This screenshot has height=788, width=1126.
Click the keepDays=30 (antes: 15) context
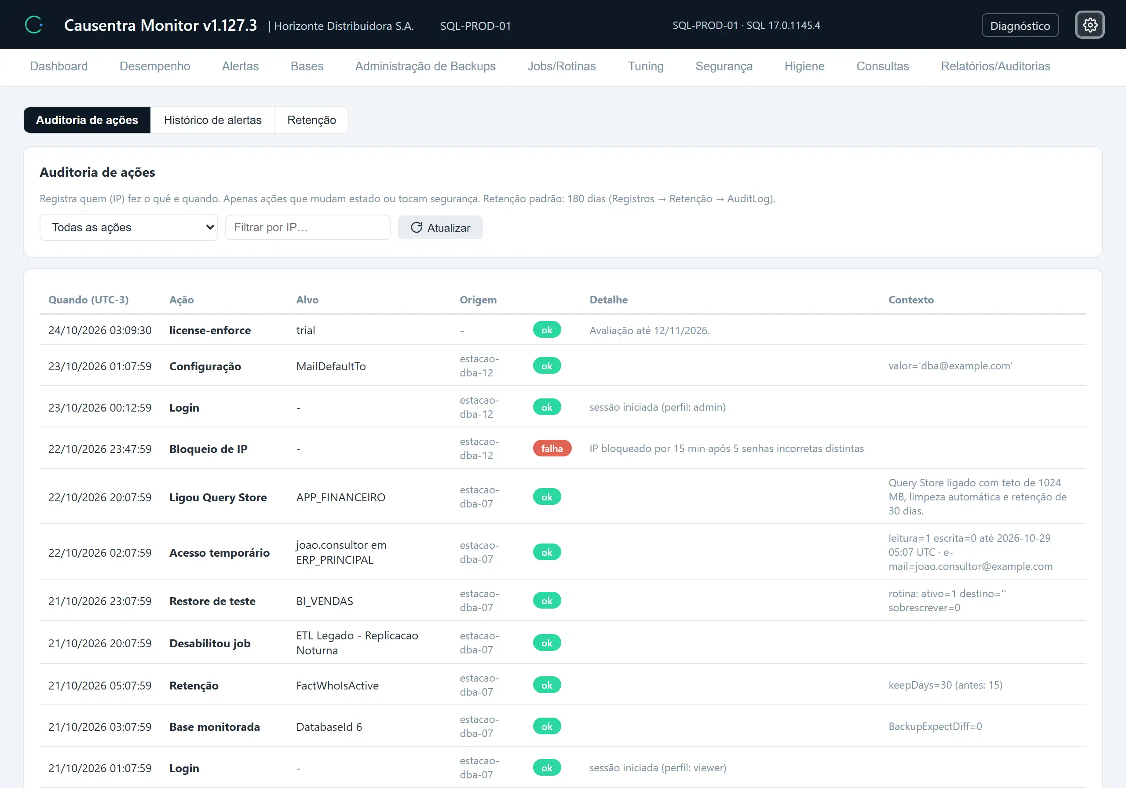pyautogui.click(x=945, y=685)
